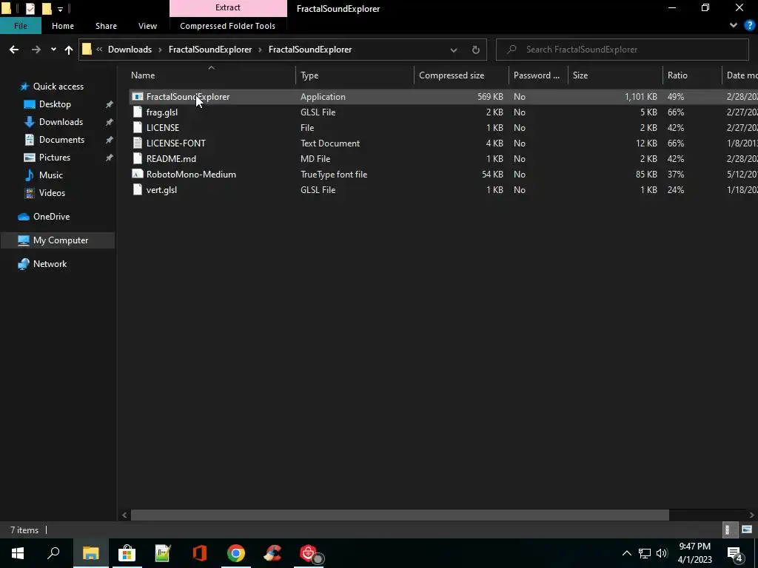Pin toggle next to Desktop in Quick access

pyautogui.click(x=110, y=104)
